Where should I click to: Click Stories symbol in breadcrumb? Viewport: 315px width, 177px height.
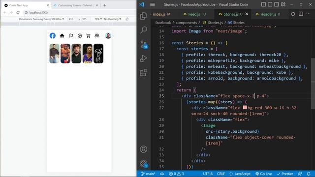pyautogui.click(x=236, y=23)
